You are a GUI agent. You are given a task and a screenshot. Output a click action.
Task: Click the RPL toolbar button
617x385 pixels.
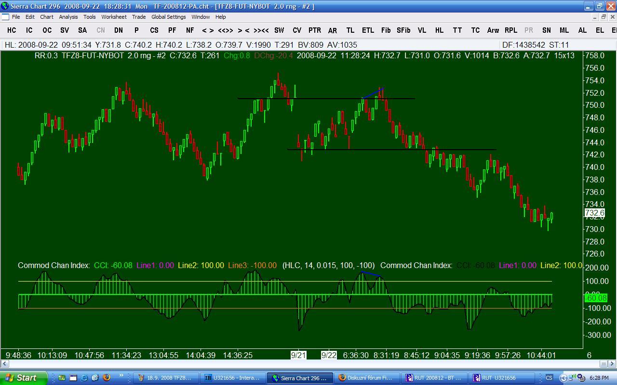510,30
